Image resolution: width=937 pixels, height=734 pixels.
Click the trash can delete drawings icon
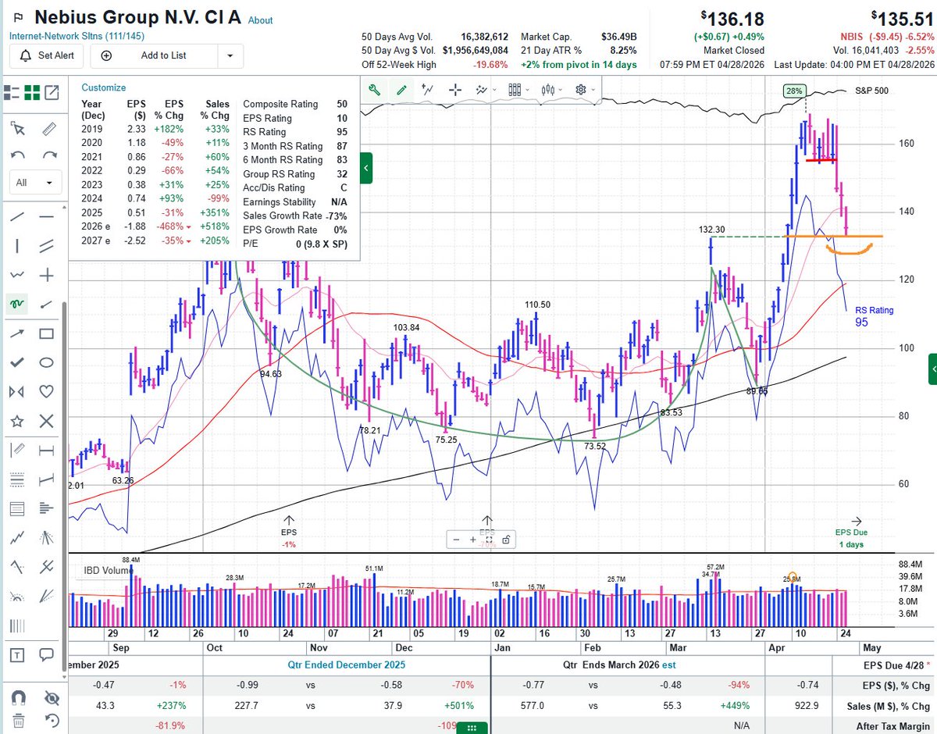17,719
